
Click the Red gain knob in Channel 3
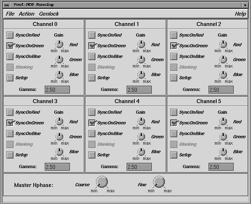[x=60, y=122]
